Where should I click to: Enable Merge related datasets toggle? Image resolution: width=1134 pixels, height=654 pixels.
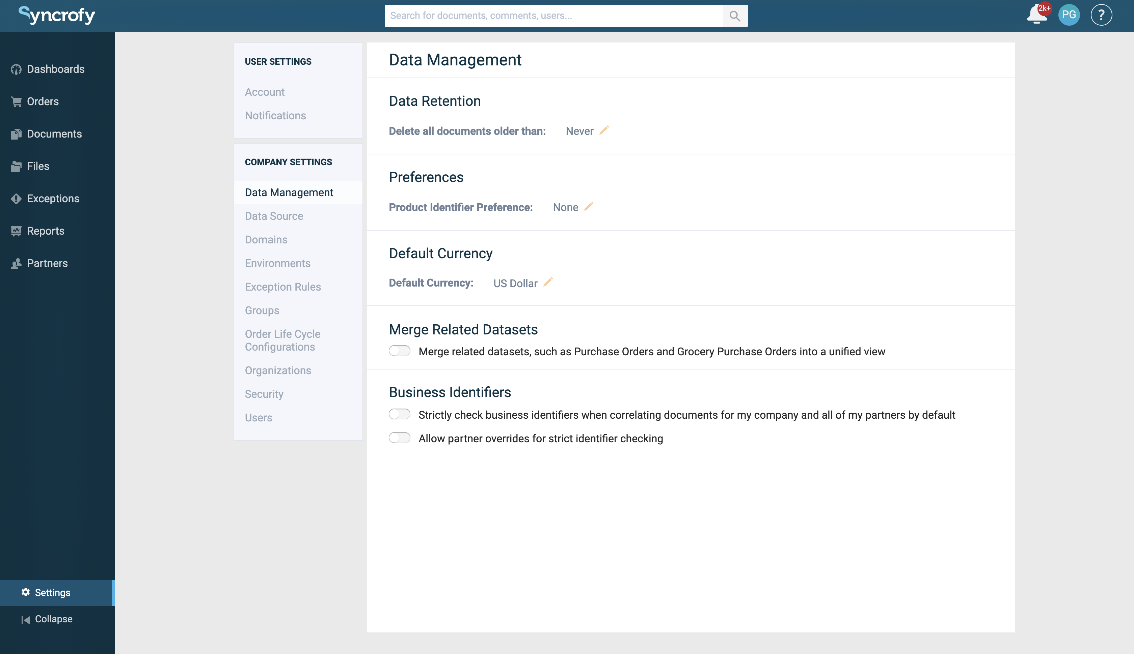click(x=399, y=351)
